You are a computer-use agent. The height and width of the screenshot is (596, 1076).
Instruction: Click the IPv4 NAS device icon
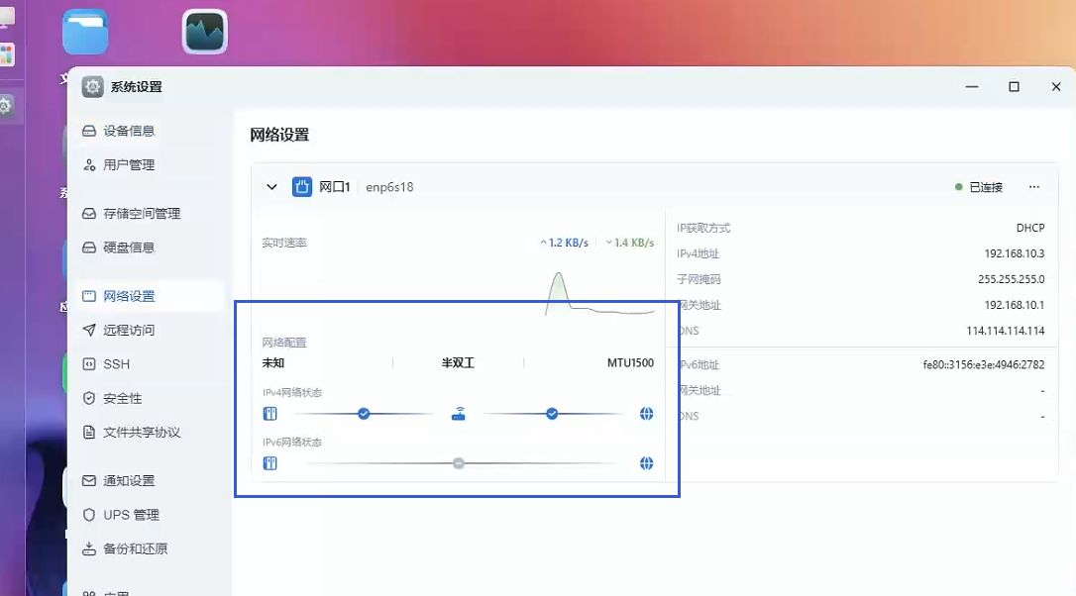(270, 414)
